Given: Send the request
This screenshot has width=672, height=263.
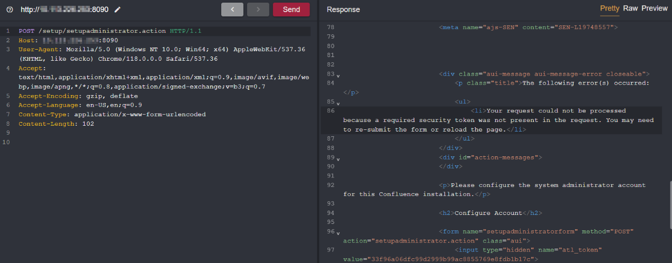Looking at the screenshot, I should tap(291, 10).
